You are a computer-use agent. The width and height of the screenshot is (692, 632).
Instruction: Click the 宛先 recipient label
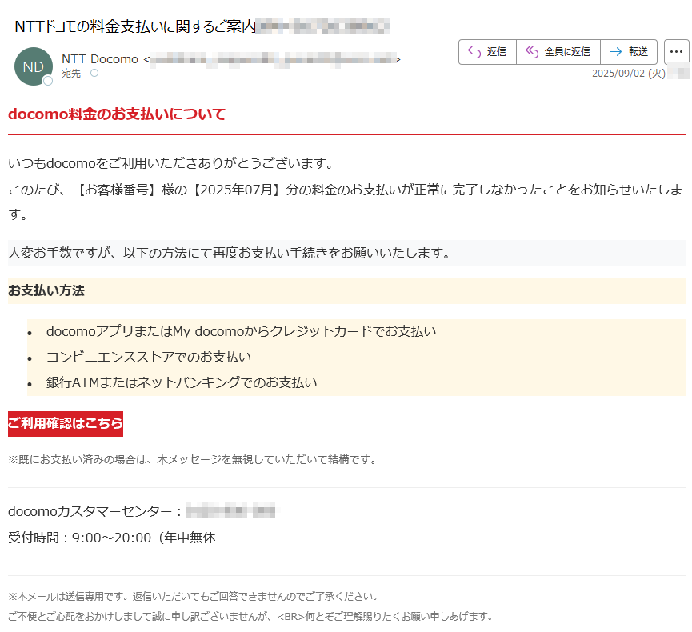point(71,74)
